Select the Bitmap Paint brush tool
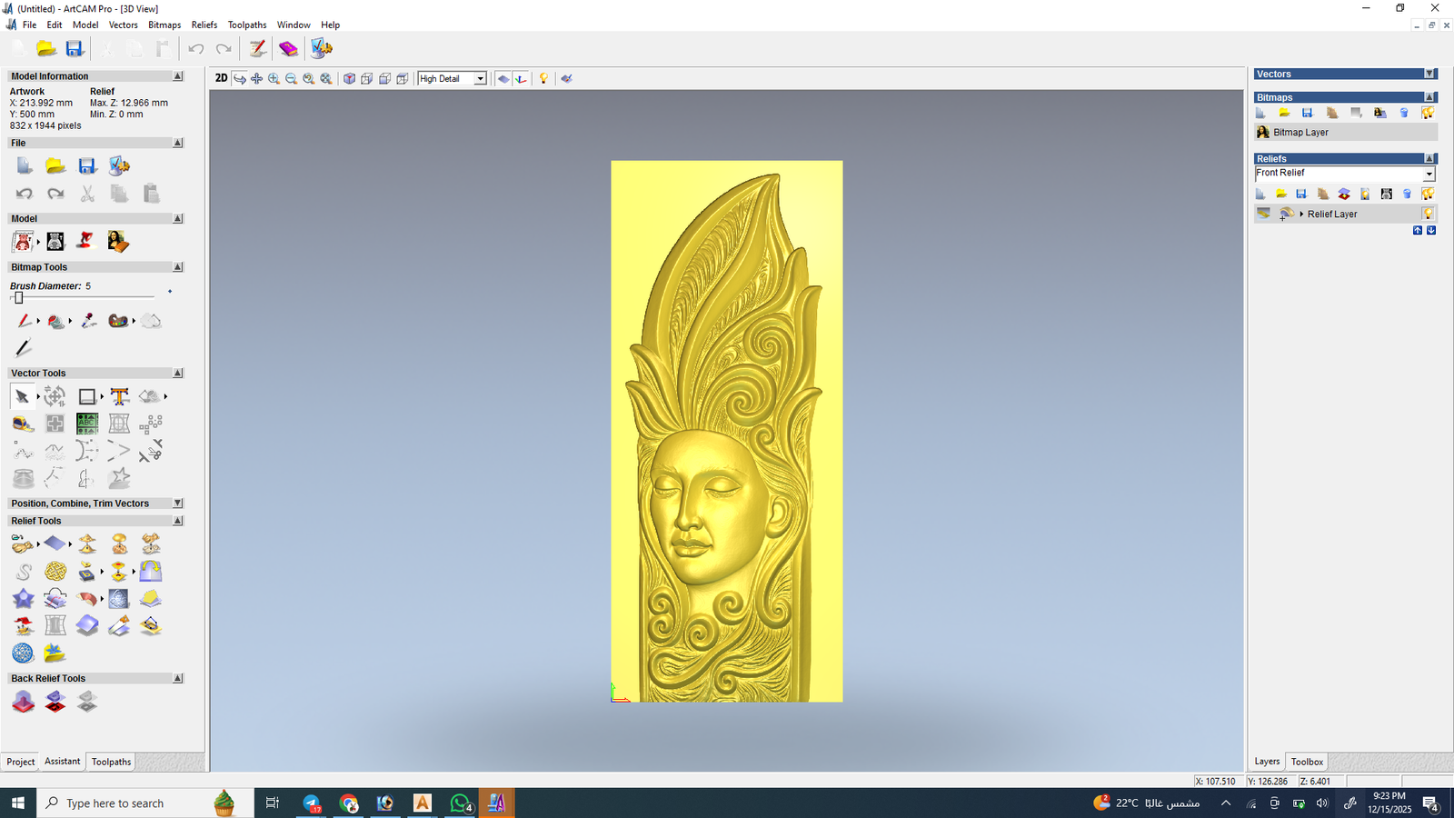The image size is (1454, 818). click(24, 321)
